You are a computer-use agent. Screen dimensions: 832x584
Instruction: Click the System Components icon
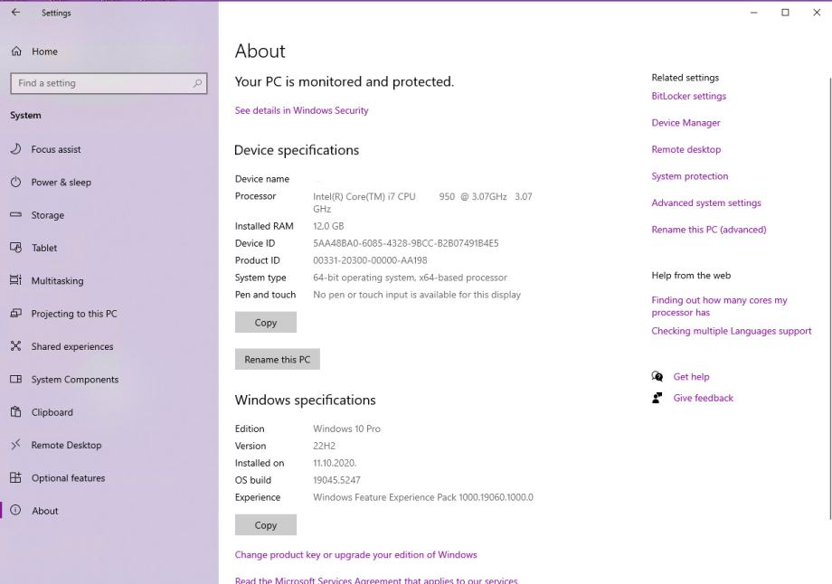pos(16,380)
